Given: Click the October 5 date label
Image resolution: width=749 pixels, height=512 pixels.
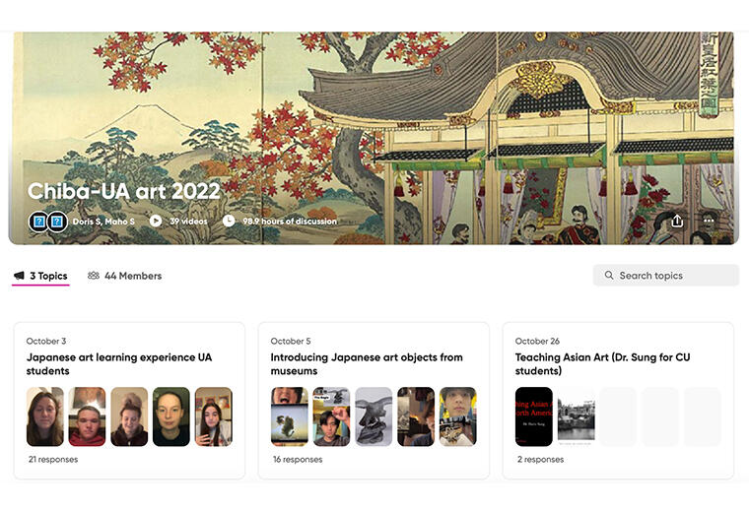Looking at the screenshot, I should point(291,342).
